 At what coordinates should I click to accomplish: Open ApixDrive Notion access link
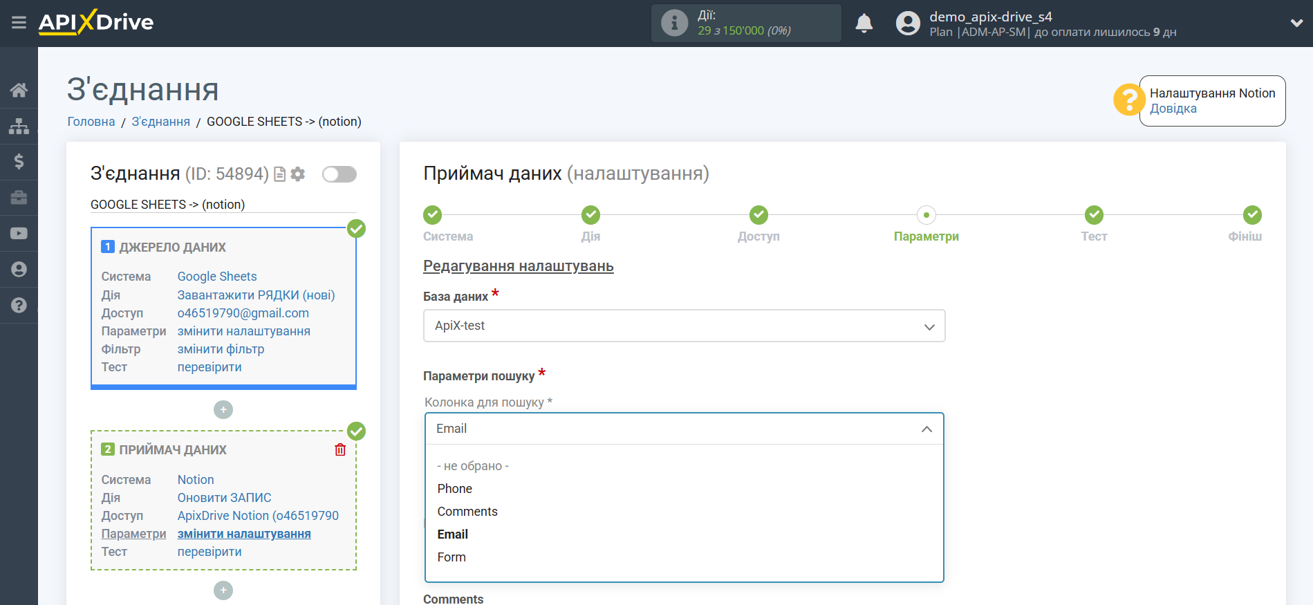(258, 516)
